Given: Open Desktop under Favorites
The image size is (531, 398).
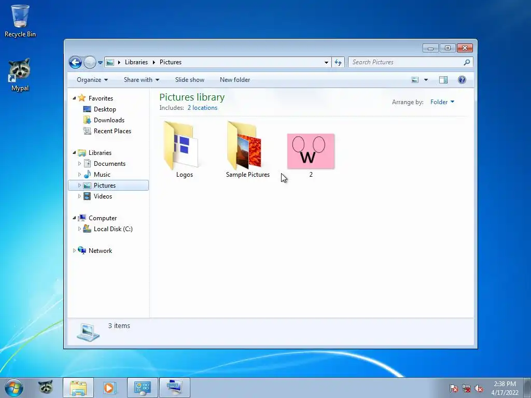Looking at the screenshot, I should click(105, 109).
